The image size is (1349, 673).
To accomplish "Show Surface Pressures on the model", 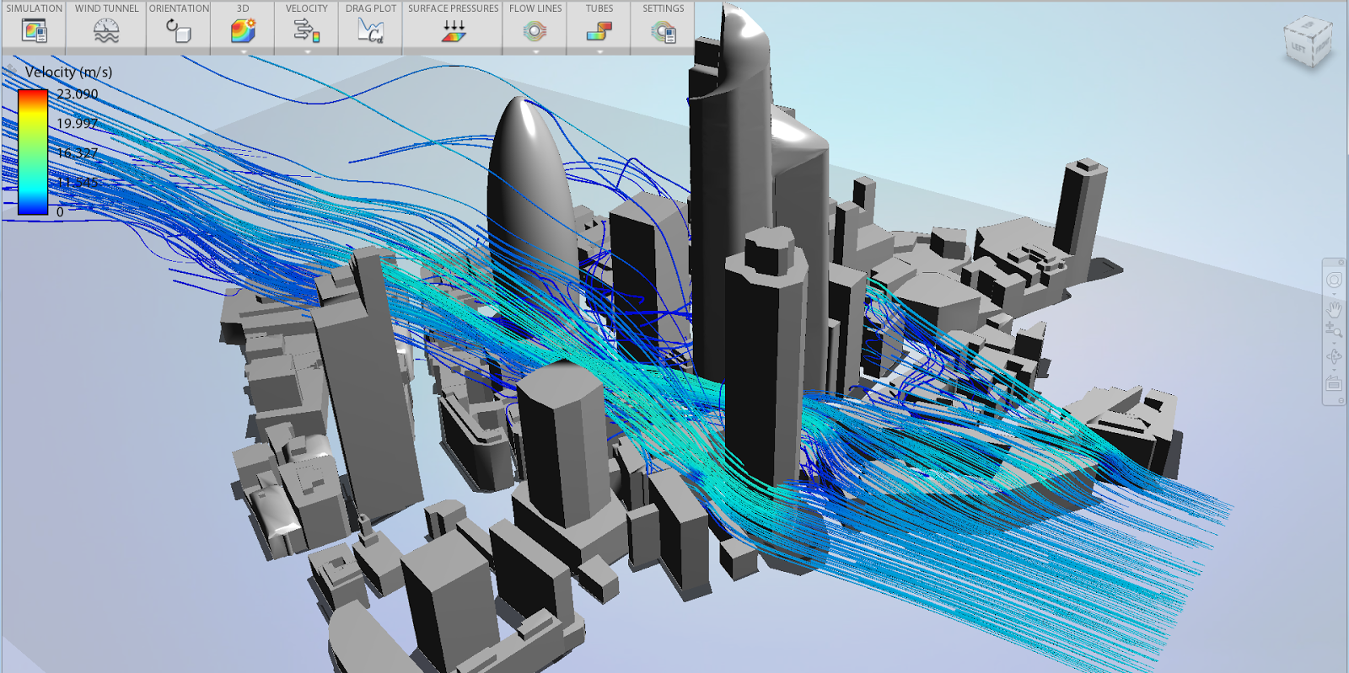I will pos(454,32).
